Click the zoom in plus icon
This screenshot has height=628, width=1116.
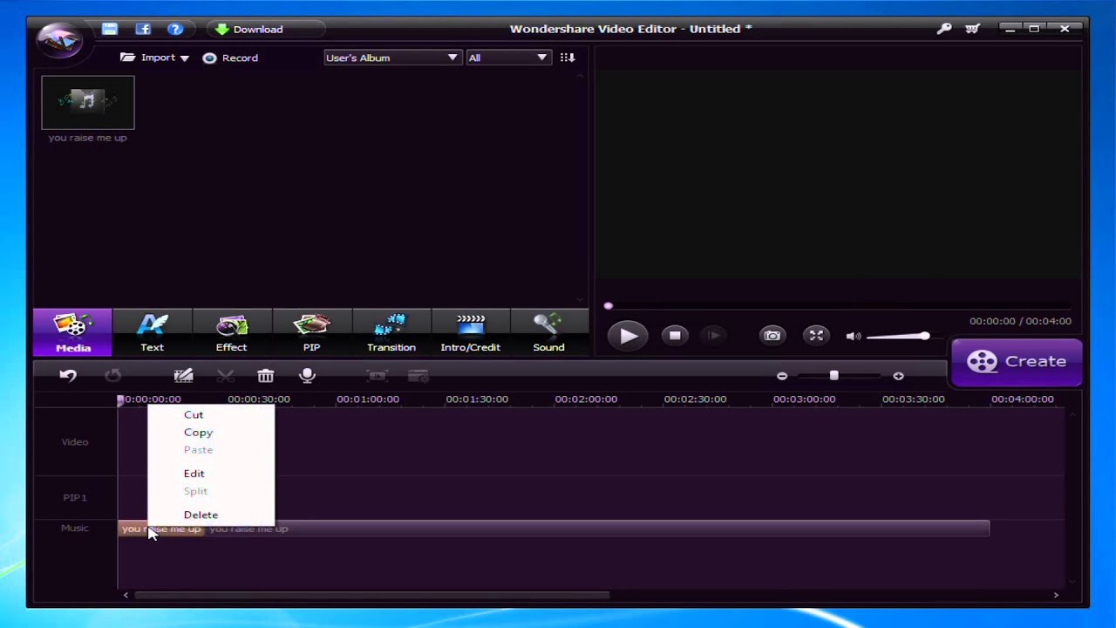coord(898,376)
